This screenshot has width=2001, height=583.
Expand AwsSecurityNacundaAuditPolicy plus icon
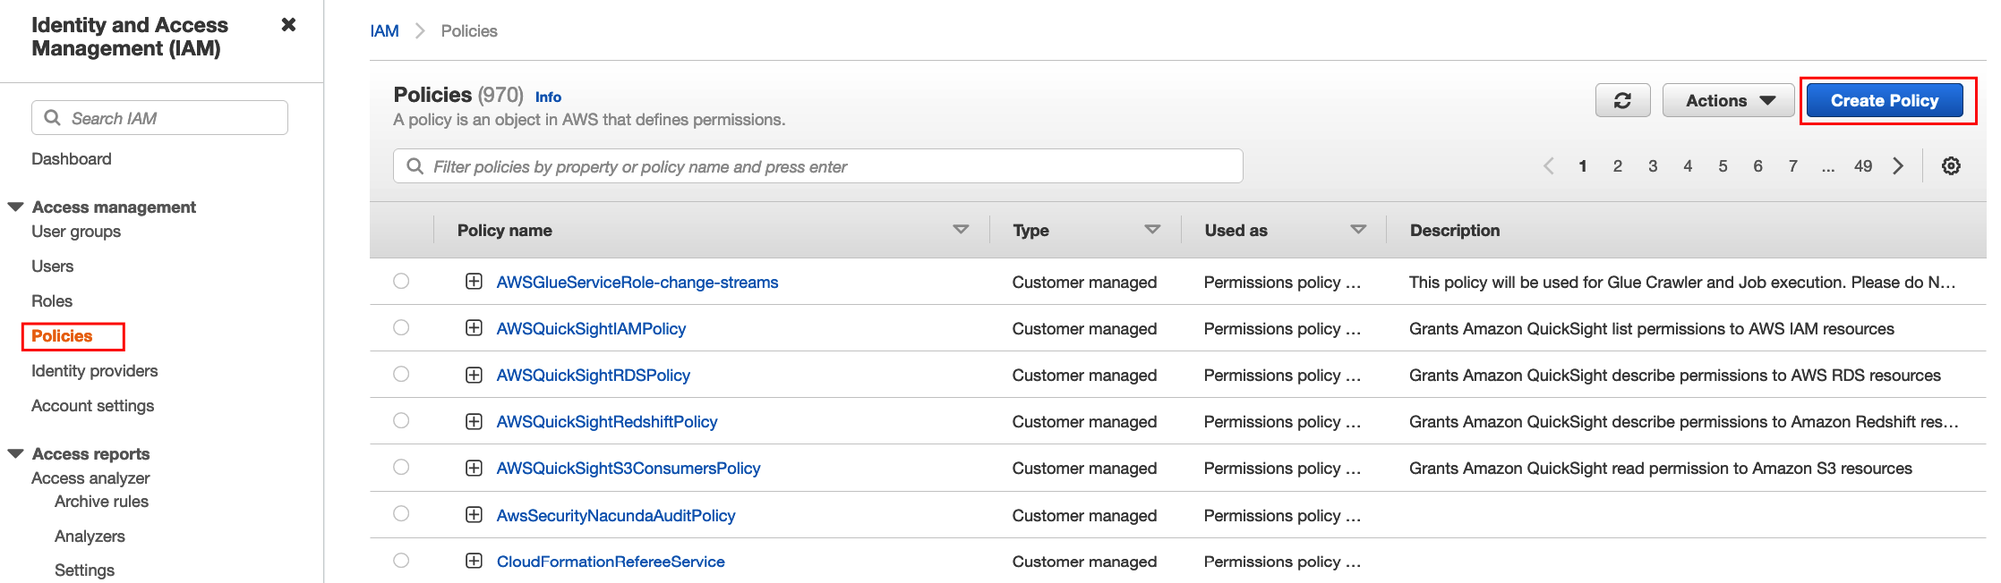coord(474,515)
